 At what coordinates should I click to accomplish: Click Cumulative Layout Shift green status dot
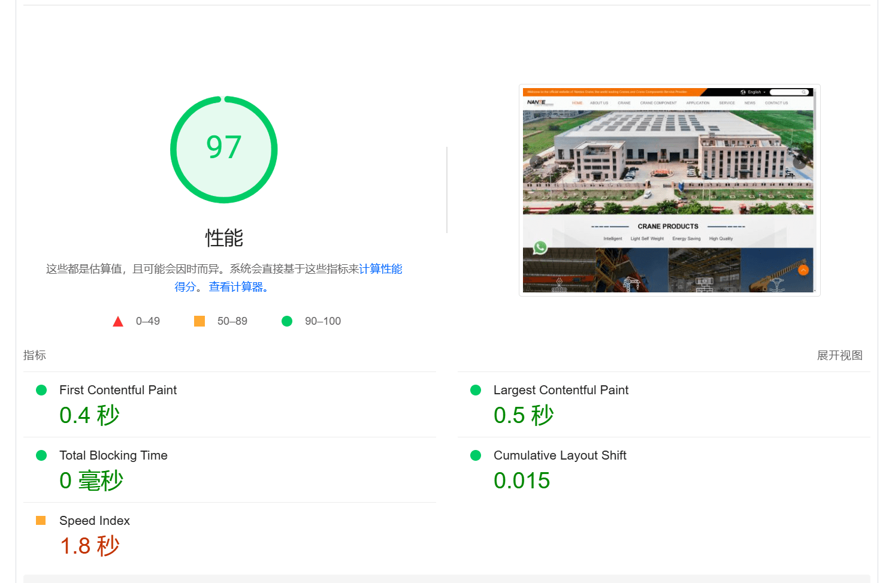(x=476, y=455)
